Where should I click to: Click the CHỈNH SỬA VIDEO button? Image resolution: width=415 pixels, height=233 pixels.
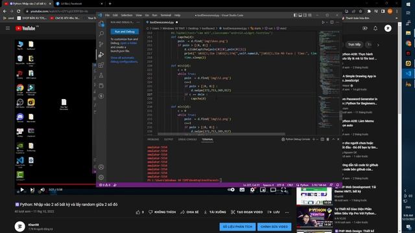pyautogui.click(x=274, y=227)
